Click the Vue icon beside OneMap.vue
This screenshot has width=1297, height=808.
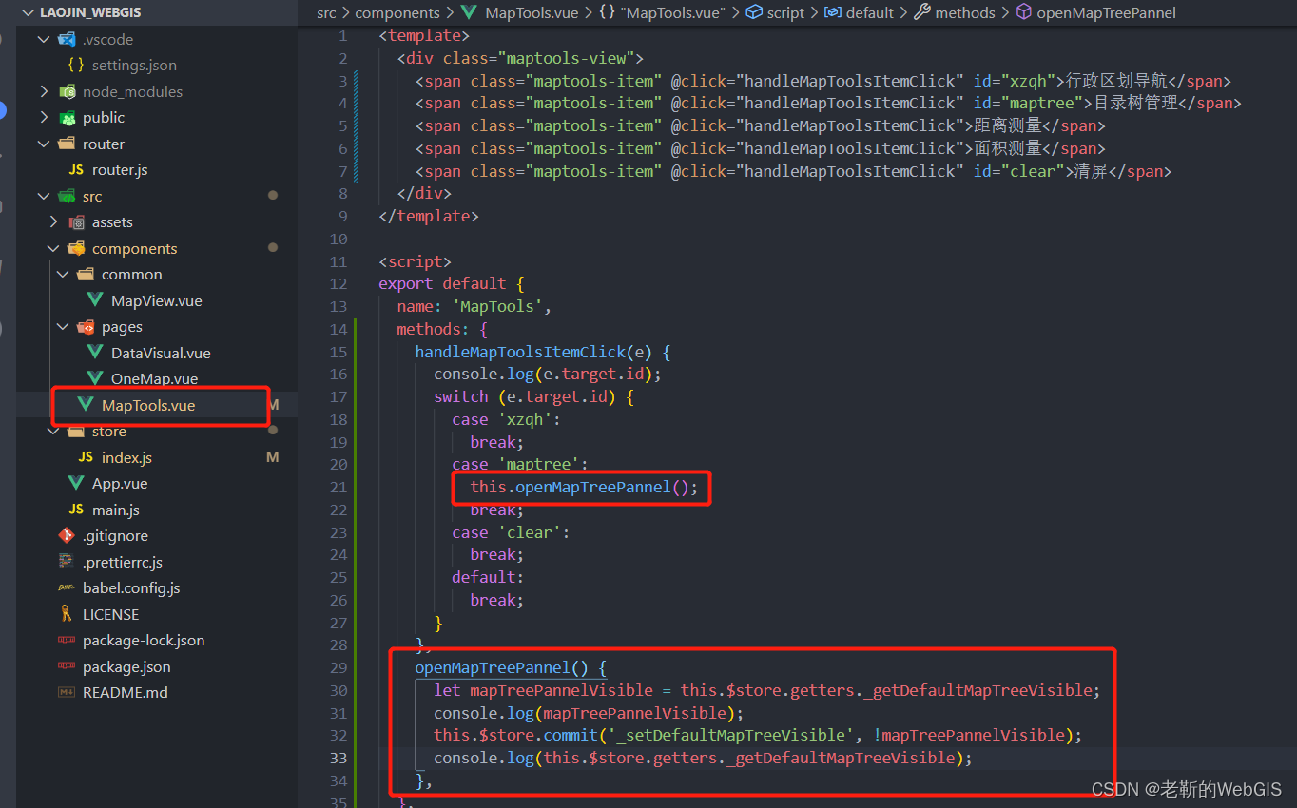(x=95, y=378)
